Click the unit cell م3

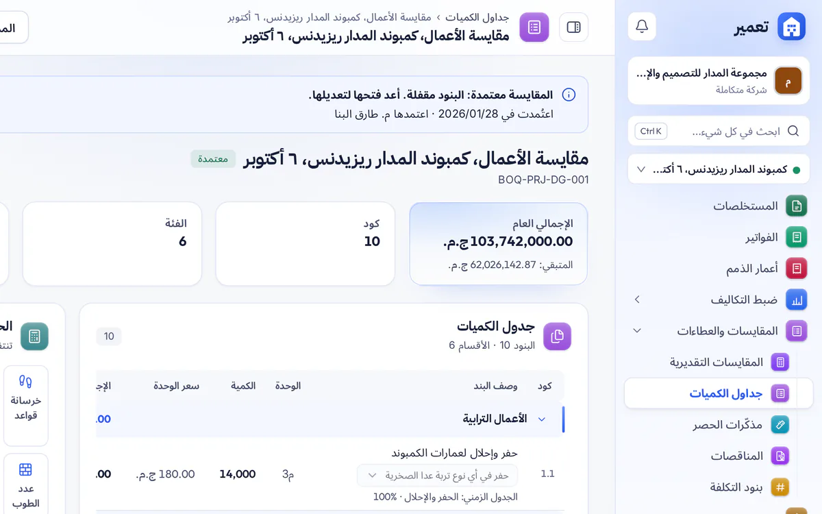(288, 474)
